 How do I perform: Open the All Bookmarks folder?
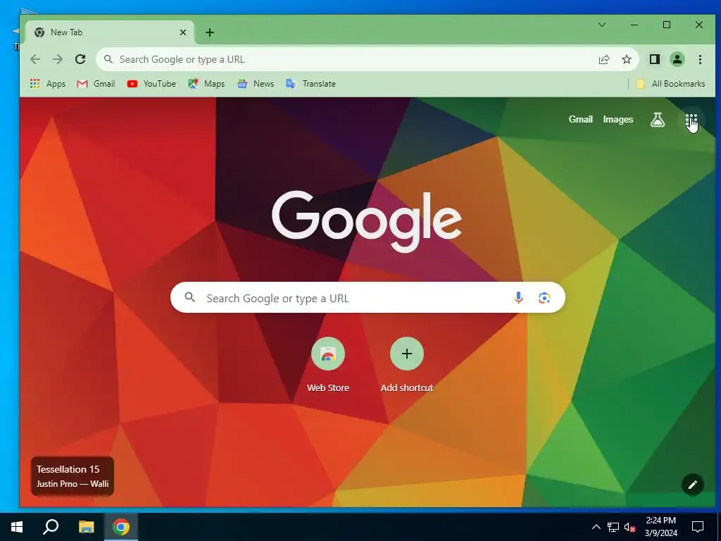671,84
